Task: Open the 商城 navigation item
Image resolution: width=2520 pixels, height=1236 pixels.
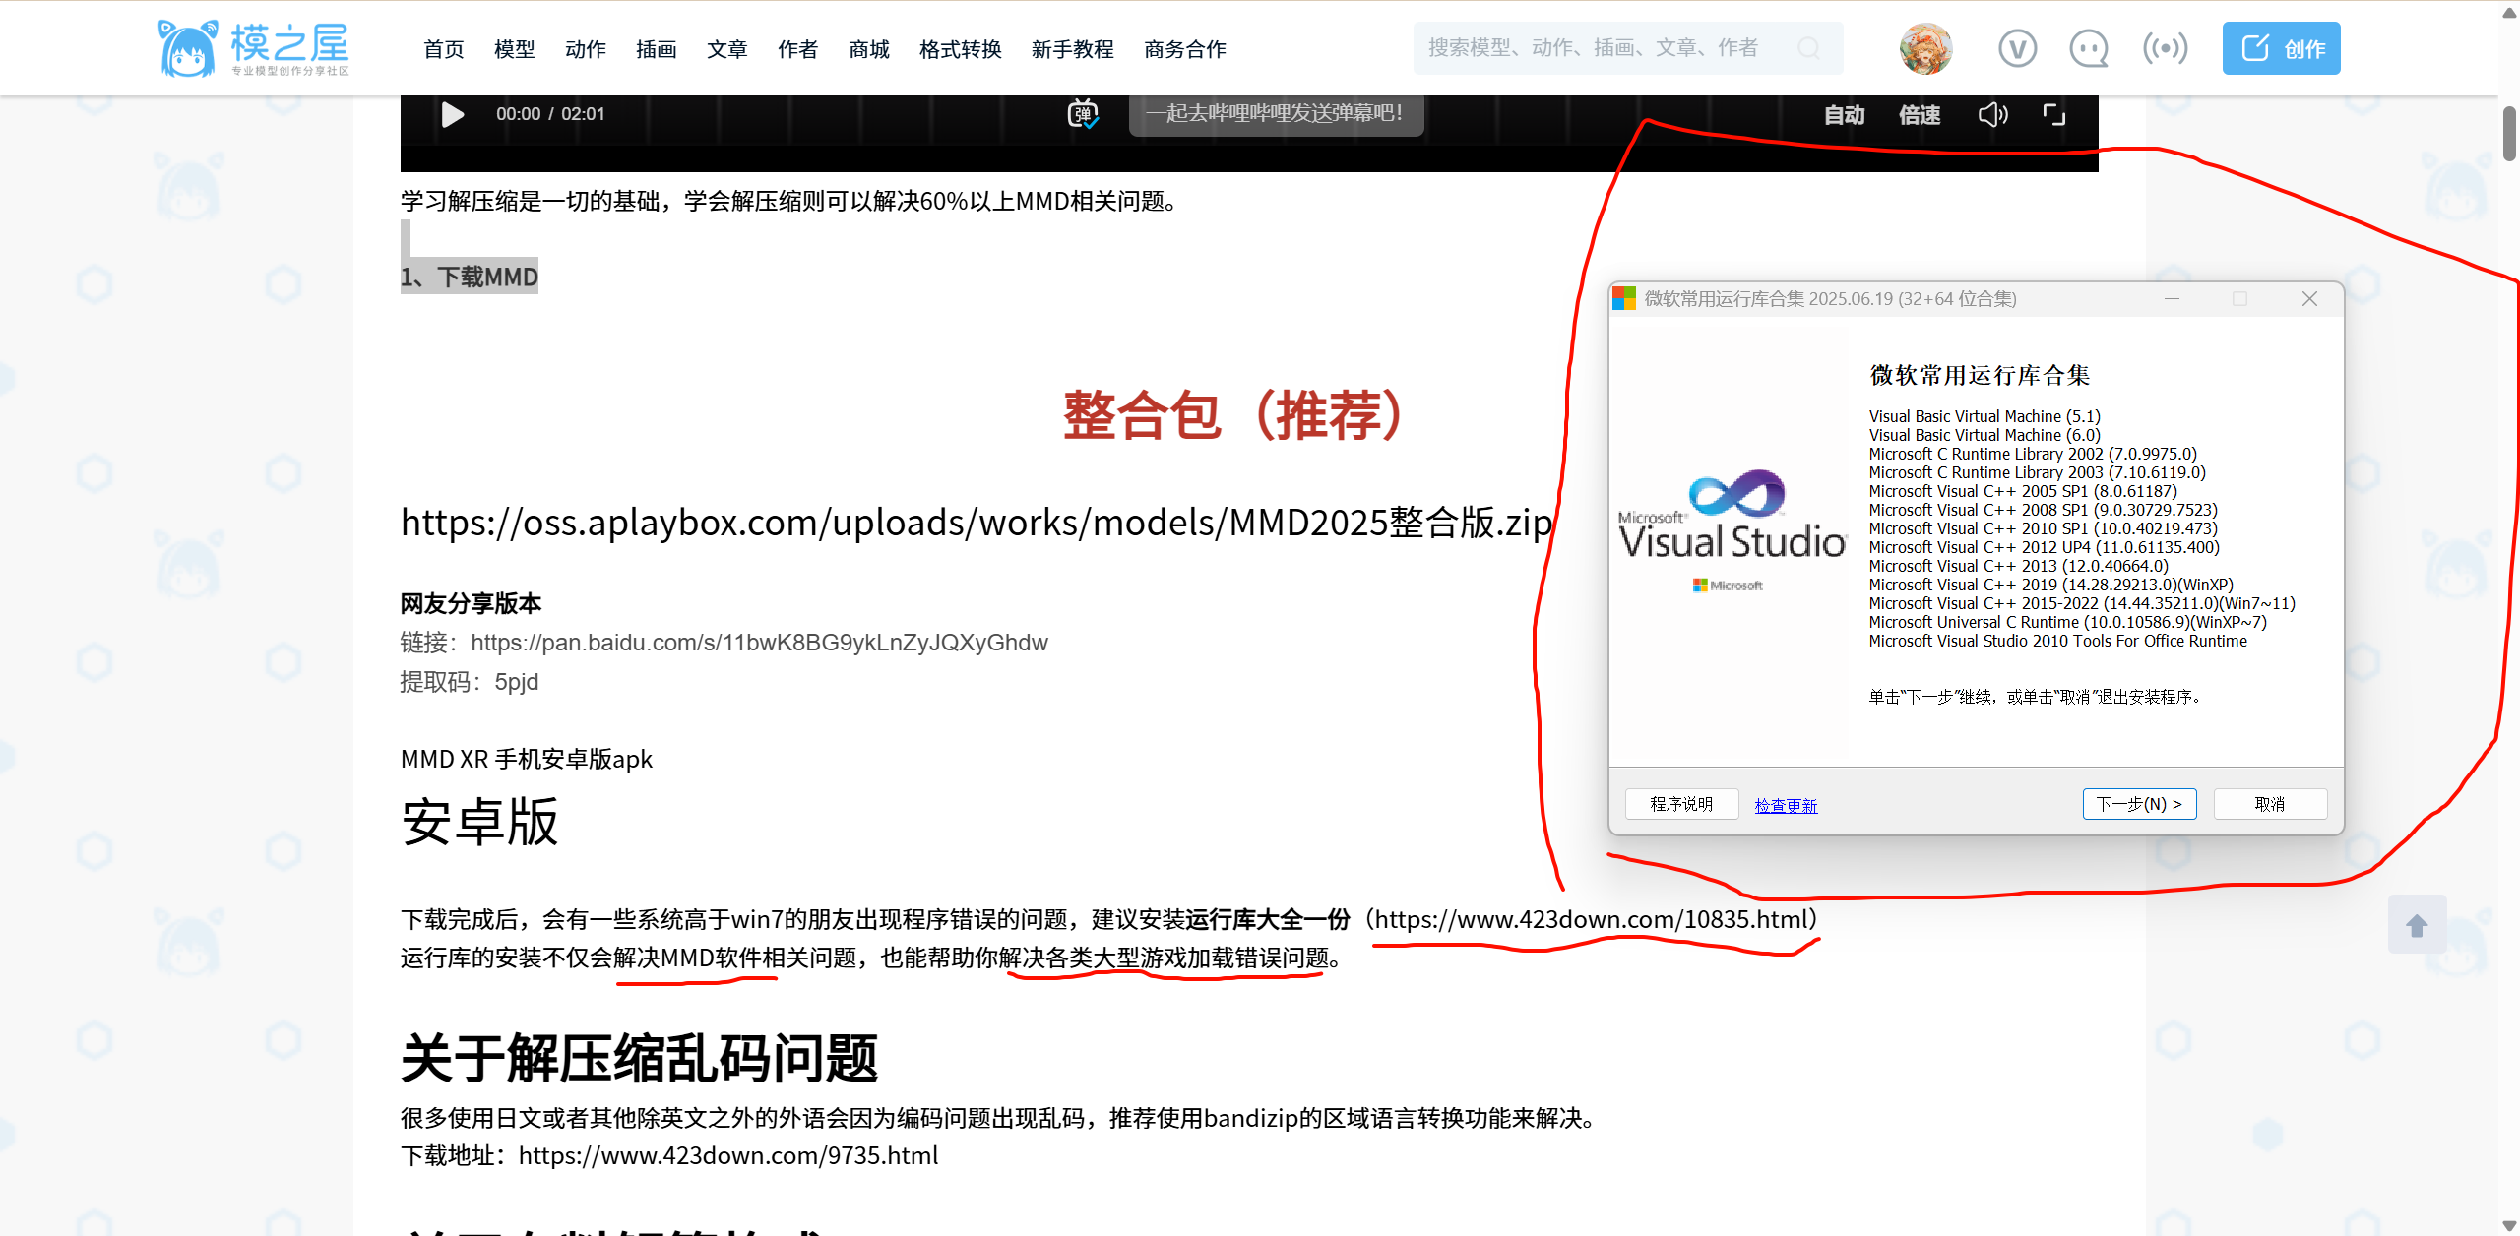Action: (868, 49)
